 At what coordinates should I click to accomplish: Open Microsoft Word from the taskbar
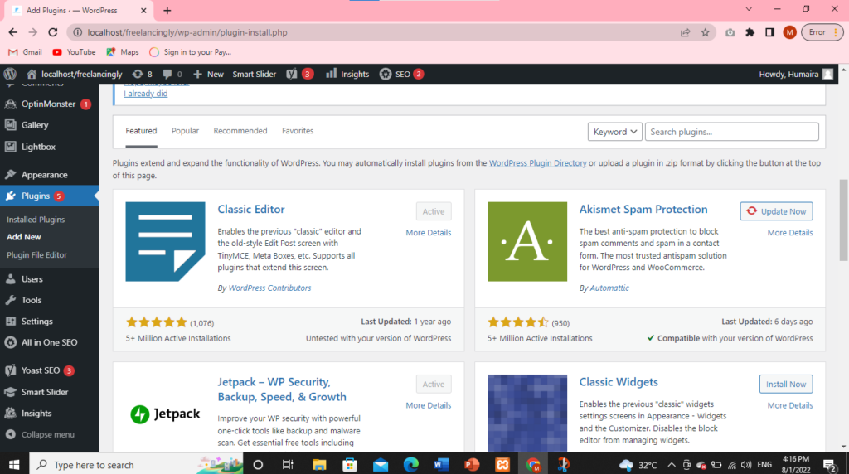coord(441,465)
